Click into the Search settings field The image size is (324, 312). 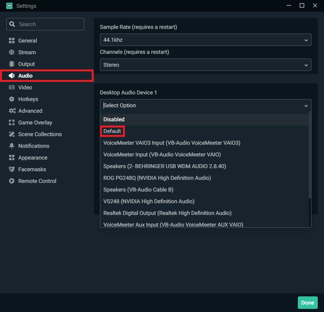[x=45, y=24]
